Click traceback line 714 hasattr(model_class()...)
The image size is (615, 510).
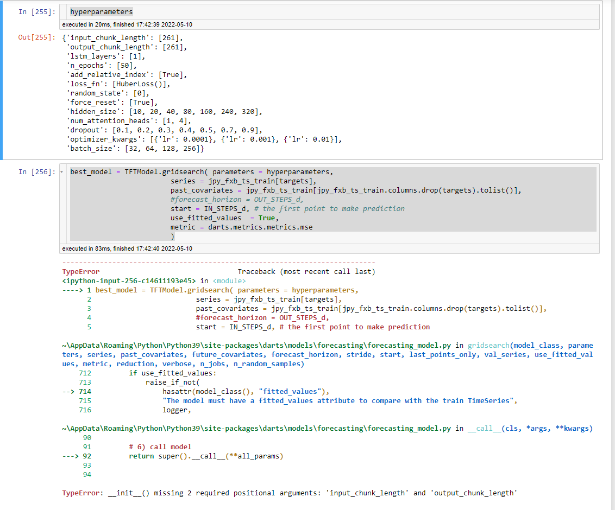click(196, 392)
